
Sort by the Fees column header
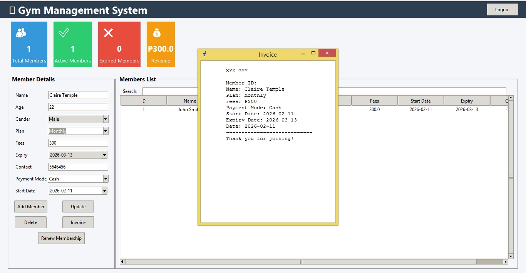click(x=374, y=101)
